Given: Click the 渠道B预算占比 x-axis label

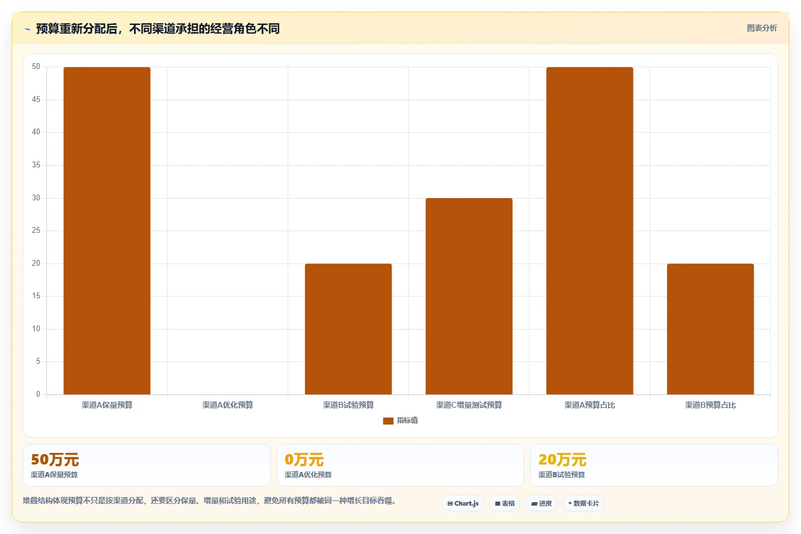Looking at the screenshot, I should [x=711, y=405].
